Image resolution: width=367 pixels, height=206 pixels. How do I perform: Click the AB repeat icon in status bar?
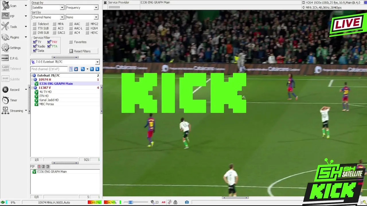click(163, 202)
